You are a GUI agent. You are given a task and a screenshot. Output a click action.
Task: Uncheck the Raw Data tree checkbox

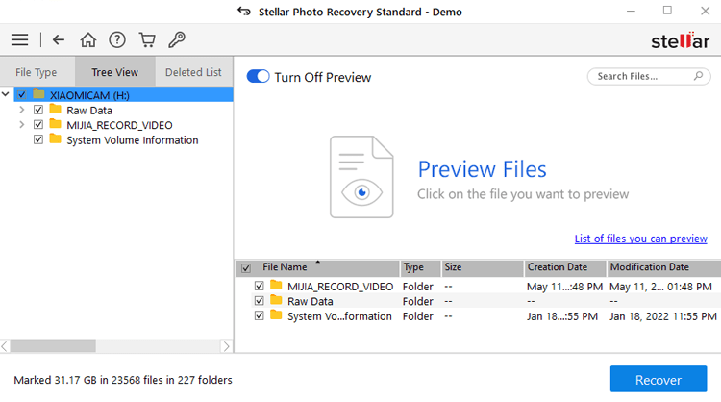click(38, 110)
